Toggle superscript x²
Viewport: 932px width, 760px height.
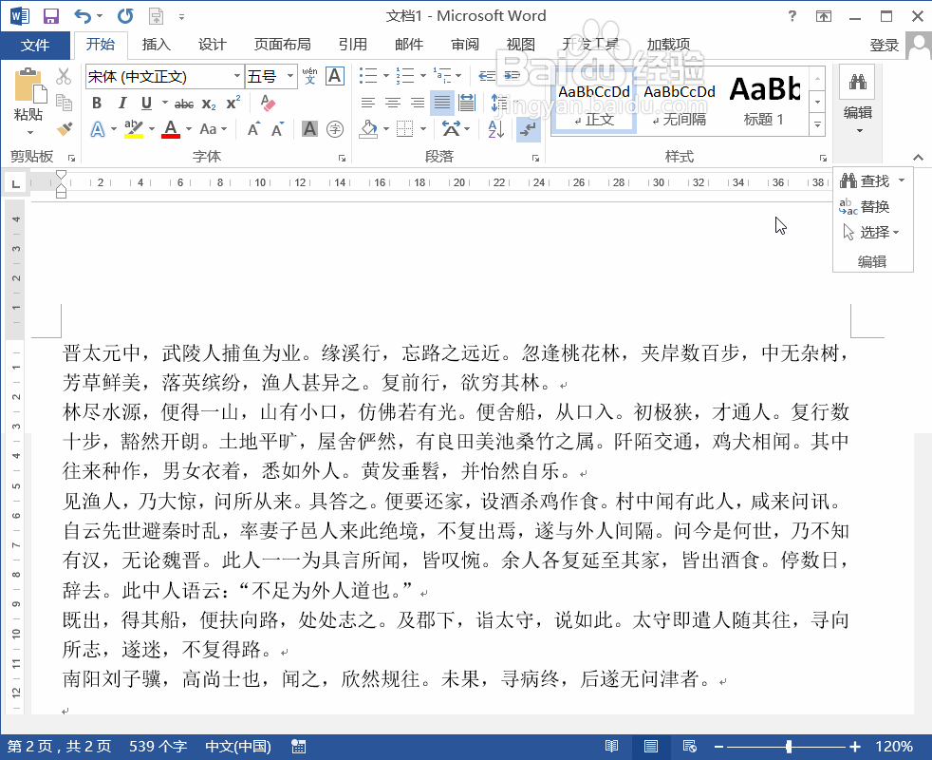233,103
